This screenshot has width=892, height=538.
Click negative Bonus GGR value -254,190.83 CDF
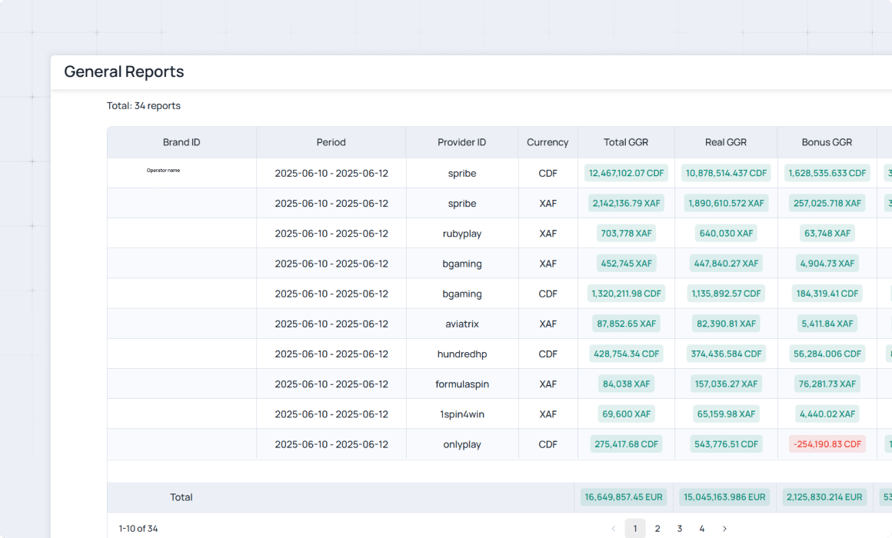827,444
